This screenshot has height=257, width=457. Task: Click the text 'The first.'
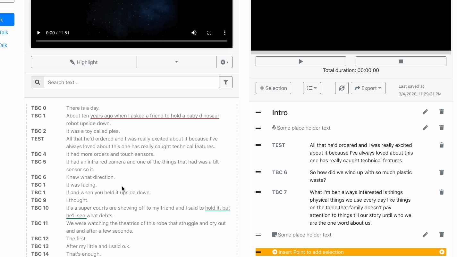tap(76, 239)
